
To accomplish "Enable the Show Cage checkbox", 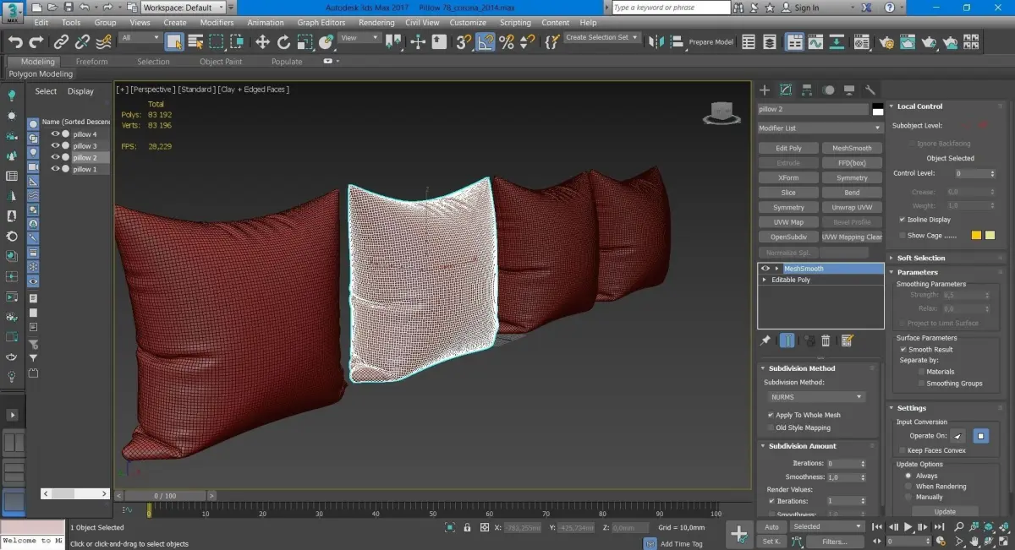I will click(x=903, y=236).
